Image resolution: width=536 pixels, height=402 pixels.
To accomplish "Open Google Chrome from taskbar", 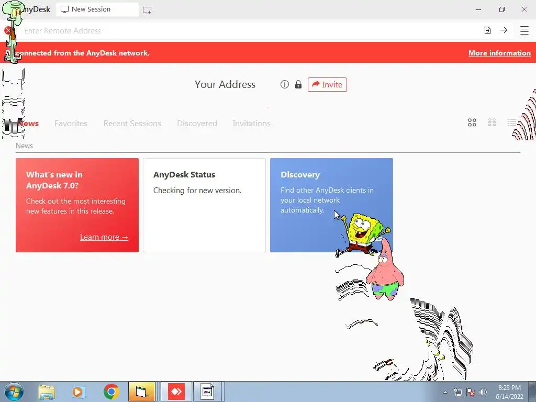I will (x=111, y=392).
